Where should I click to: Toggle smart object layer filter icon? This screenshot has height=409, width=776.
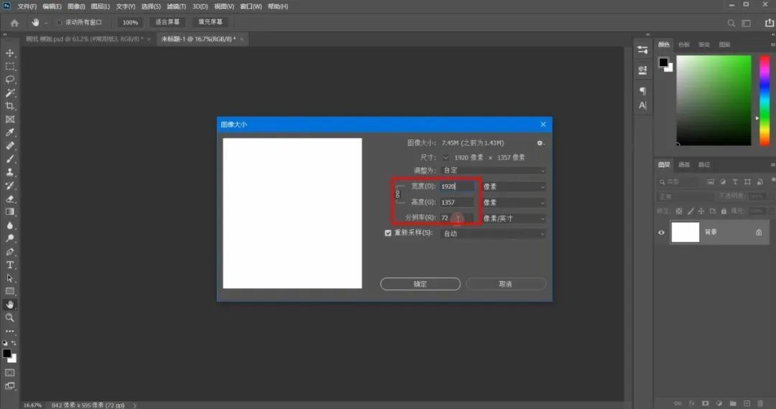tap(760, 183)
